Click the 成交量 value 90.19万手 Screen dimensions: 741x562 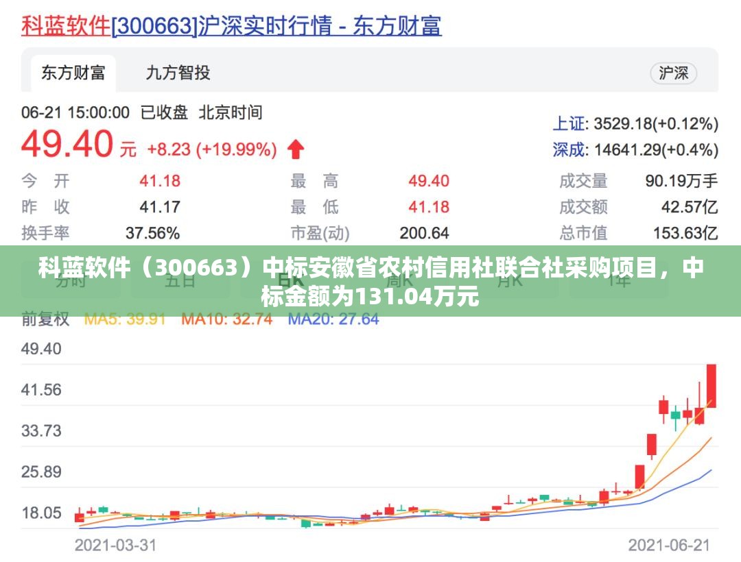coord(681,181)
